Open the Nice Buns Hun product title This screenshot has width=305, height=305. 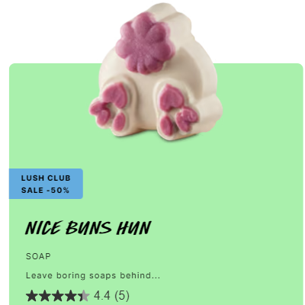pyautogui.click(x=88, y=228)
